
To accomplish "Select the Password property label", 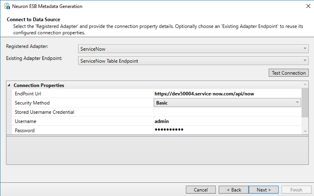I will click(25, 130).
